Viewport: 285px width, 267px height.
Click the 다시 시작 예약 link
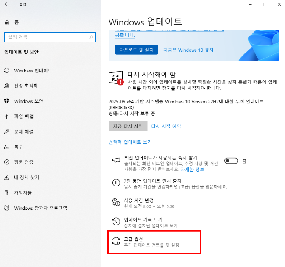pos(166,126)
